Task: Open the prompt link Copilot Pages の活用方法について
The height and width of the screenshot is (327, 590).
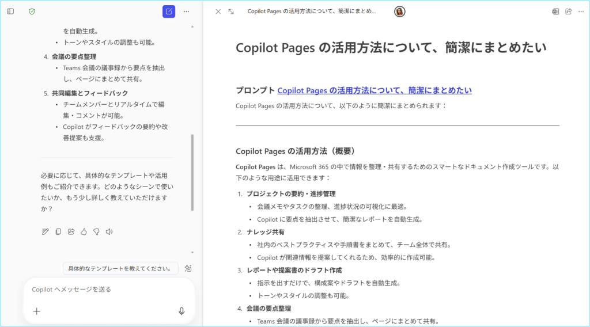Action: 375,90
